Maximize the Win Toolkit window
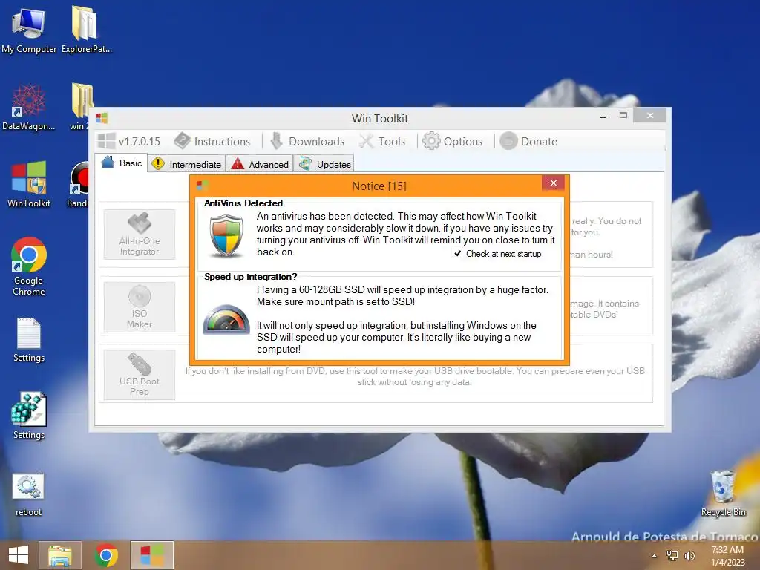This screenshot has width=760, height=570. coord(623,115)
